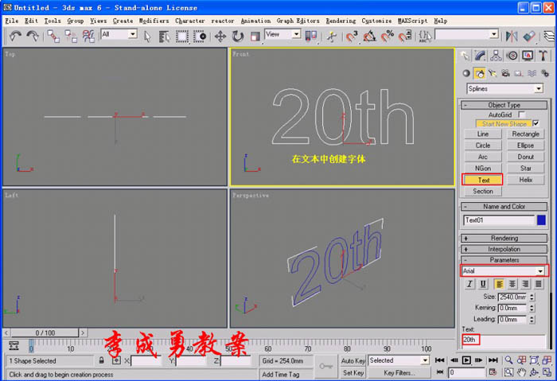This screenshot has height=381, width=557.
Task: Choose the Rectangular Selection Region tool
Action: (x=182, y=37)
